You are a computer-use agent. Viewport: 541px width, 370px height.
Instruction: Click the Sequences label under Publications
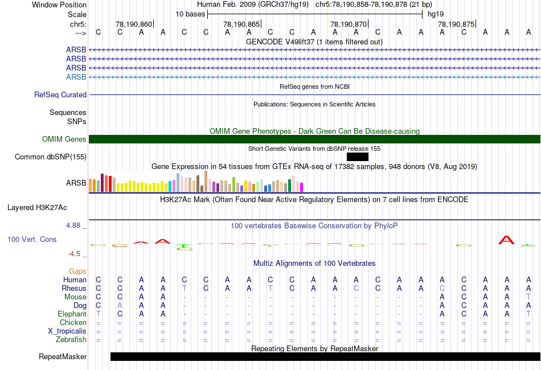[68, 112]
